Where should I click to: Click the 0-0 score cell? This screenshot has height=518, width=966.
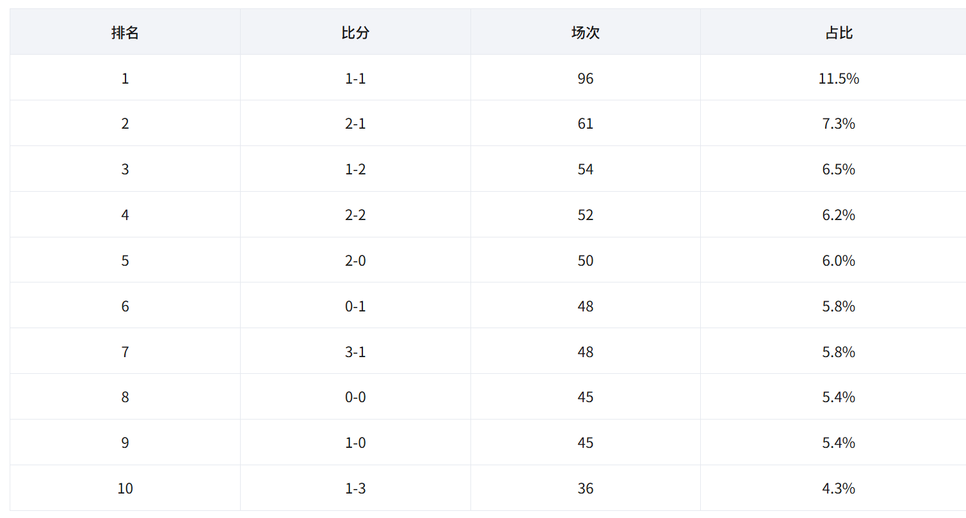click(355, 397)
